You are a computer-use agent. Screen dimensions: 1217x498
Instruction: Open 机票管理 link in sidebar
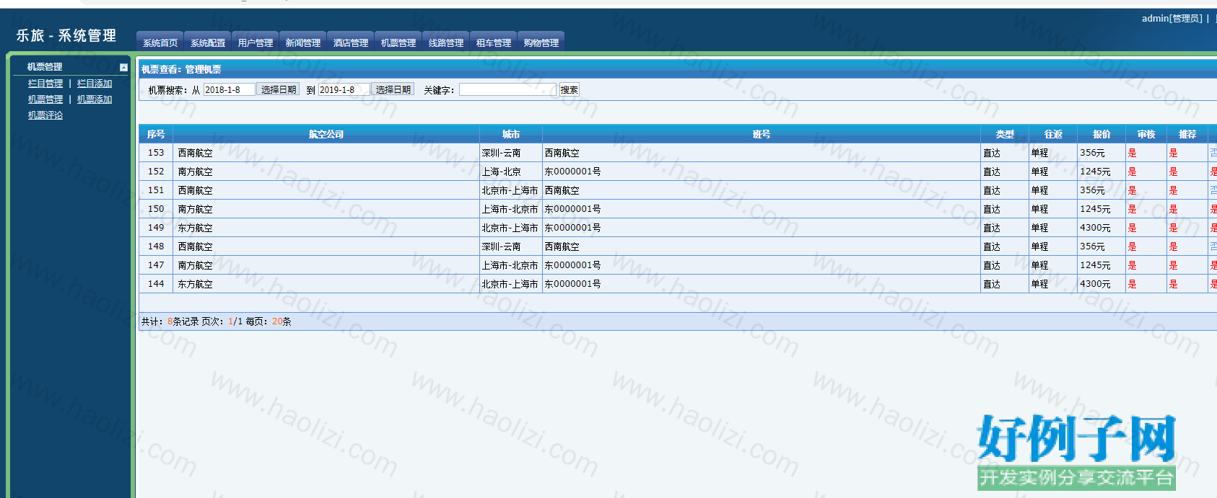pyautogui.click(x=45, y=99)
